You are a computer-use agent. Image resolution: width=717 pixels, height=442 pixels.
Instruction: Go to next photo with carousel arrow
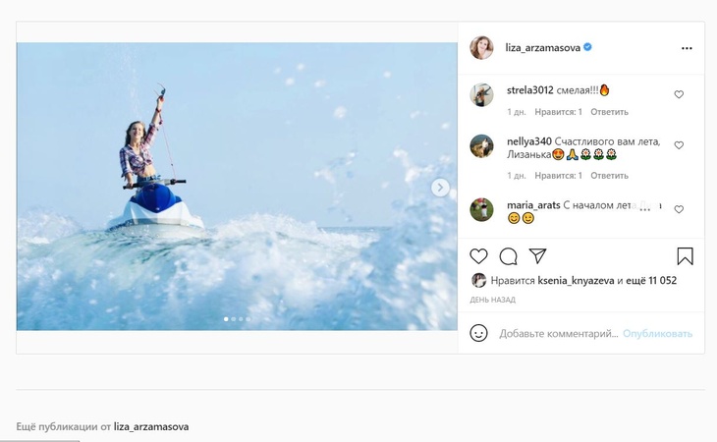point(440,188)
